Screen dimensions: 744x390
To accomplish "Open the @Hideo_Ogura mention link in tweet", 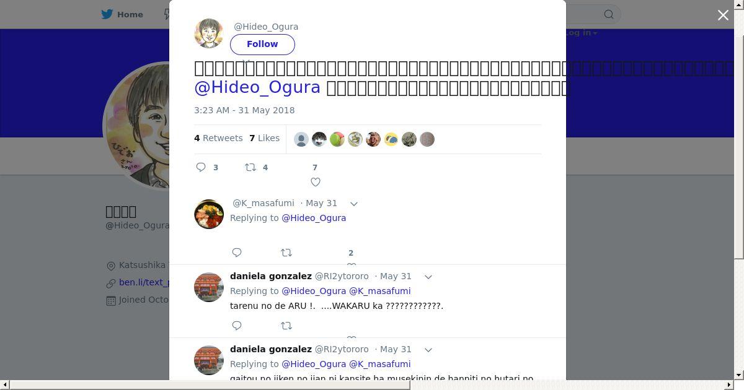I will (x=257, y=87).
